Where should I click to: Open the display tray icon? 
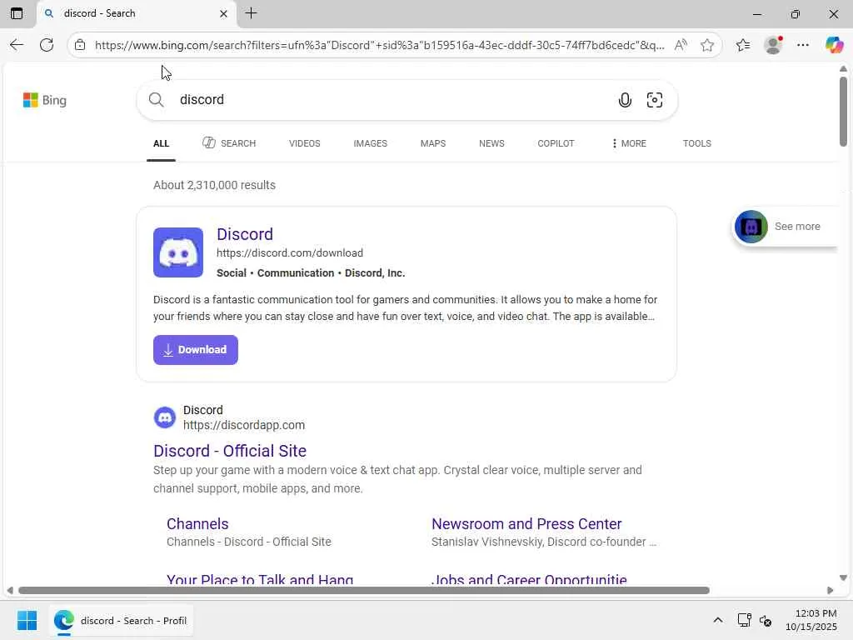[744, 620]
